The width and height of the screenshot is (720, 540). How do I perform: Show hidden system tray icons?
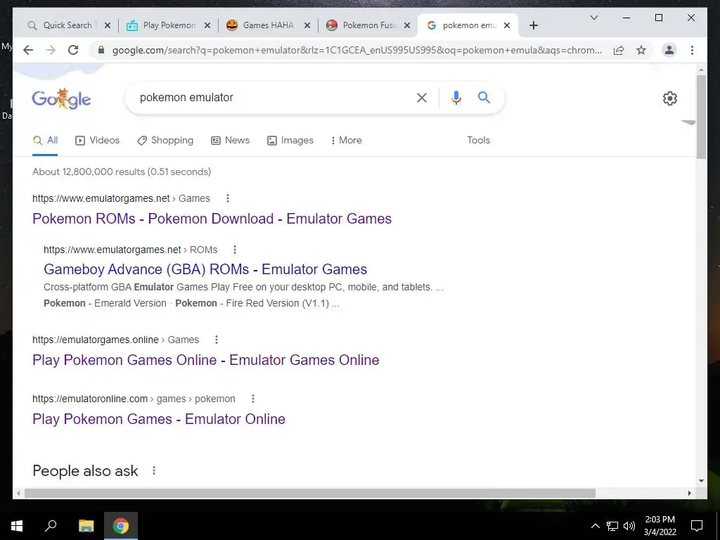[595, 526]
